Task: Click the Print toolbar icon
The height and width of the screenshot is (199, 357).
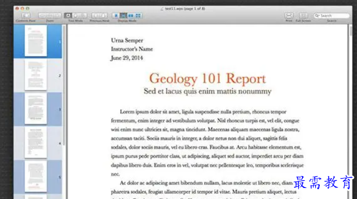Action: (289, 16)
